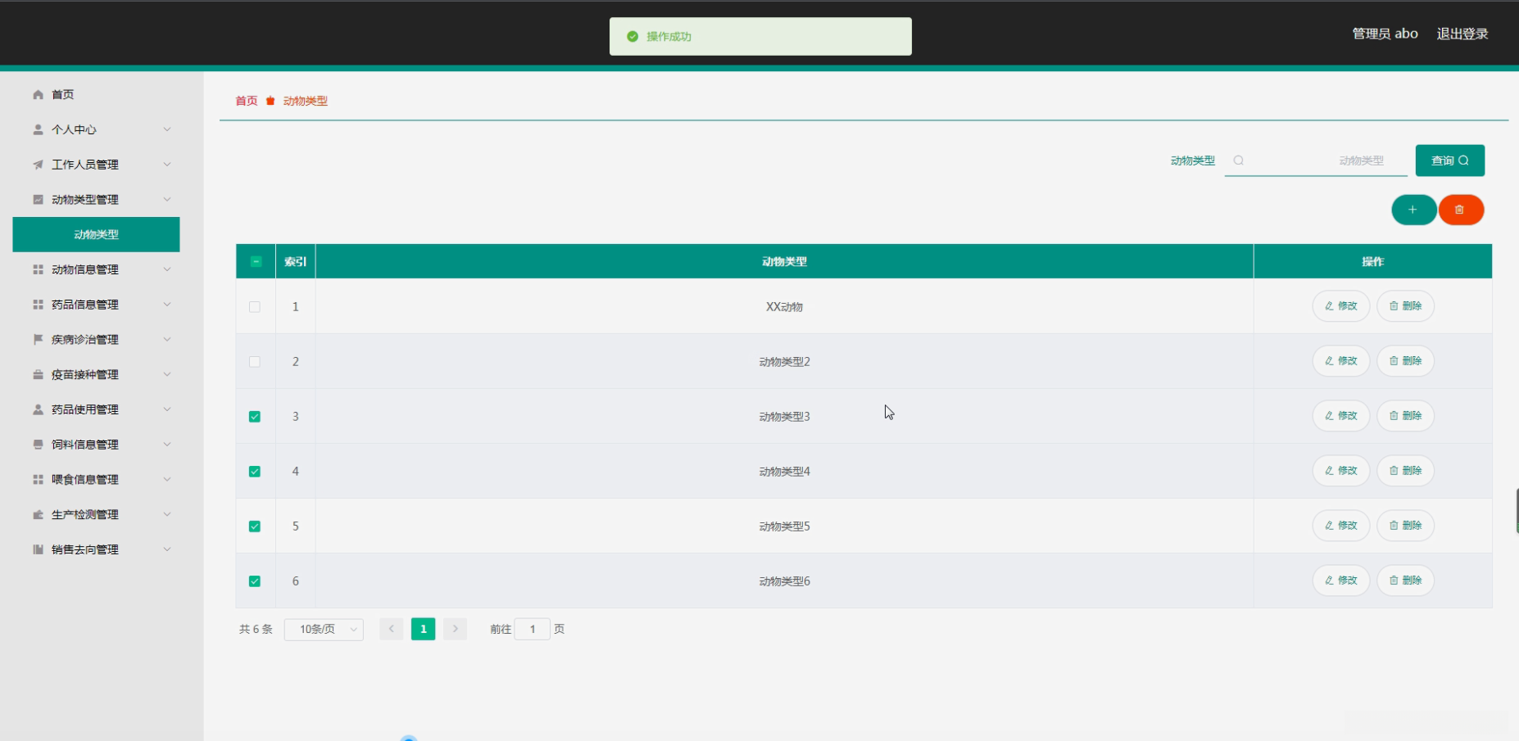The width and height of the screenshot is (1519, 741).
Task: Click 修改 for row 动物类型4
Action: point(1341,471)
